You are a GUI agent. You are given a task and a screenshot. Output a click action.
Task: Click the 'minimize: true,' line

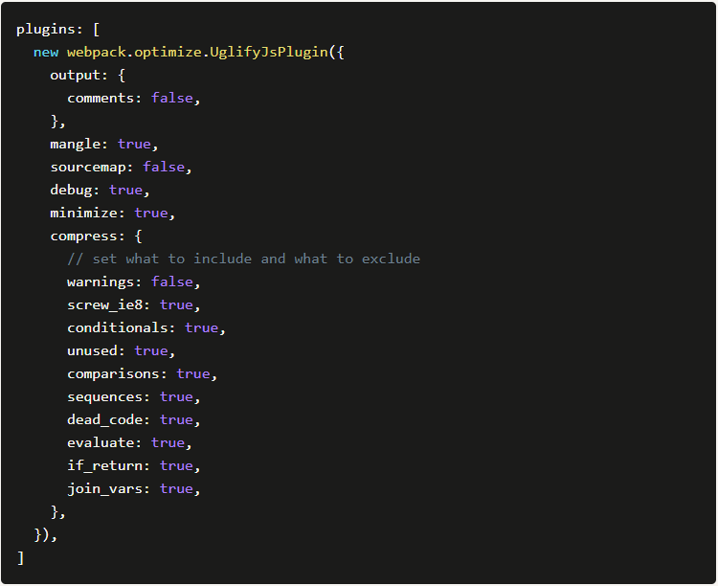113,214
